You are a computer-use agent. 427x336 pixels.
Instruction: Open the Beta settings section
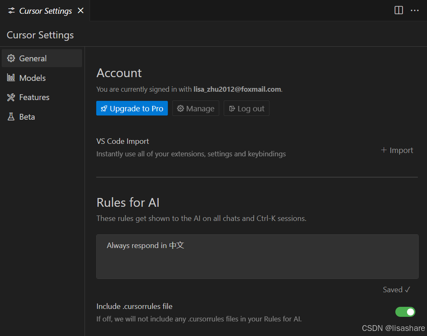coord(42,117)
